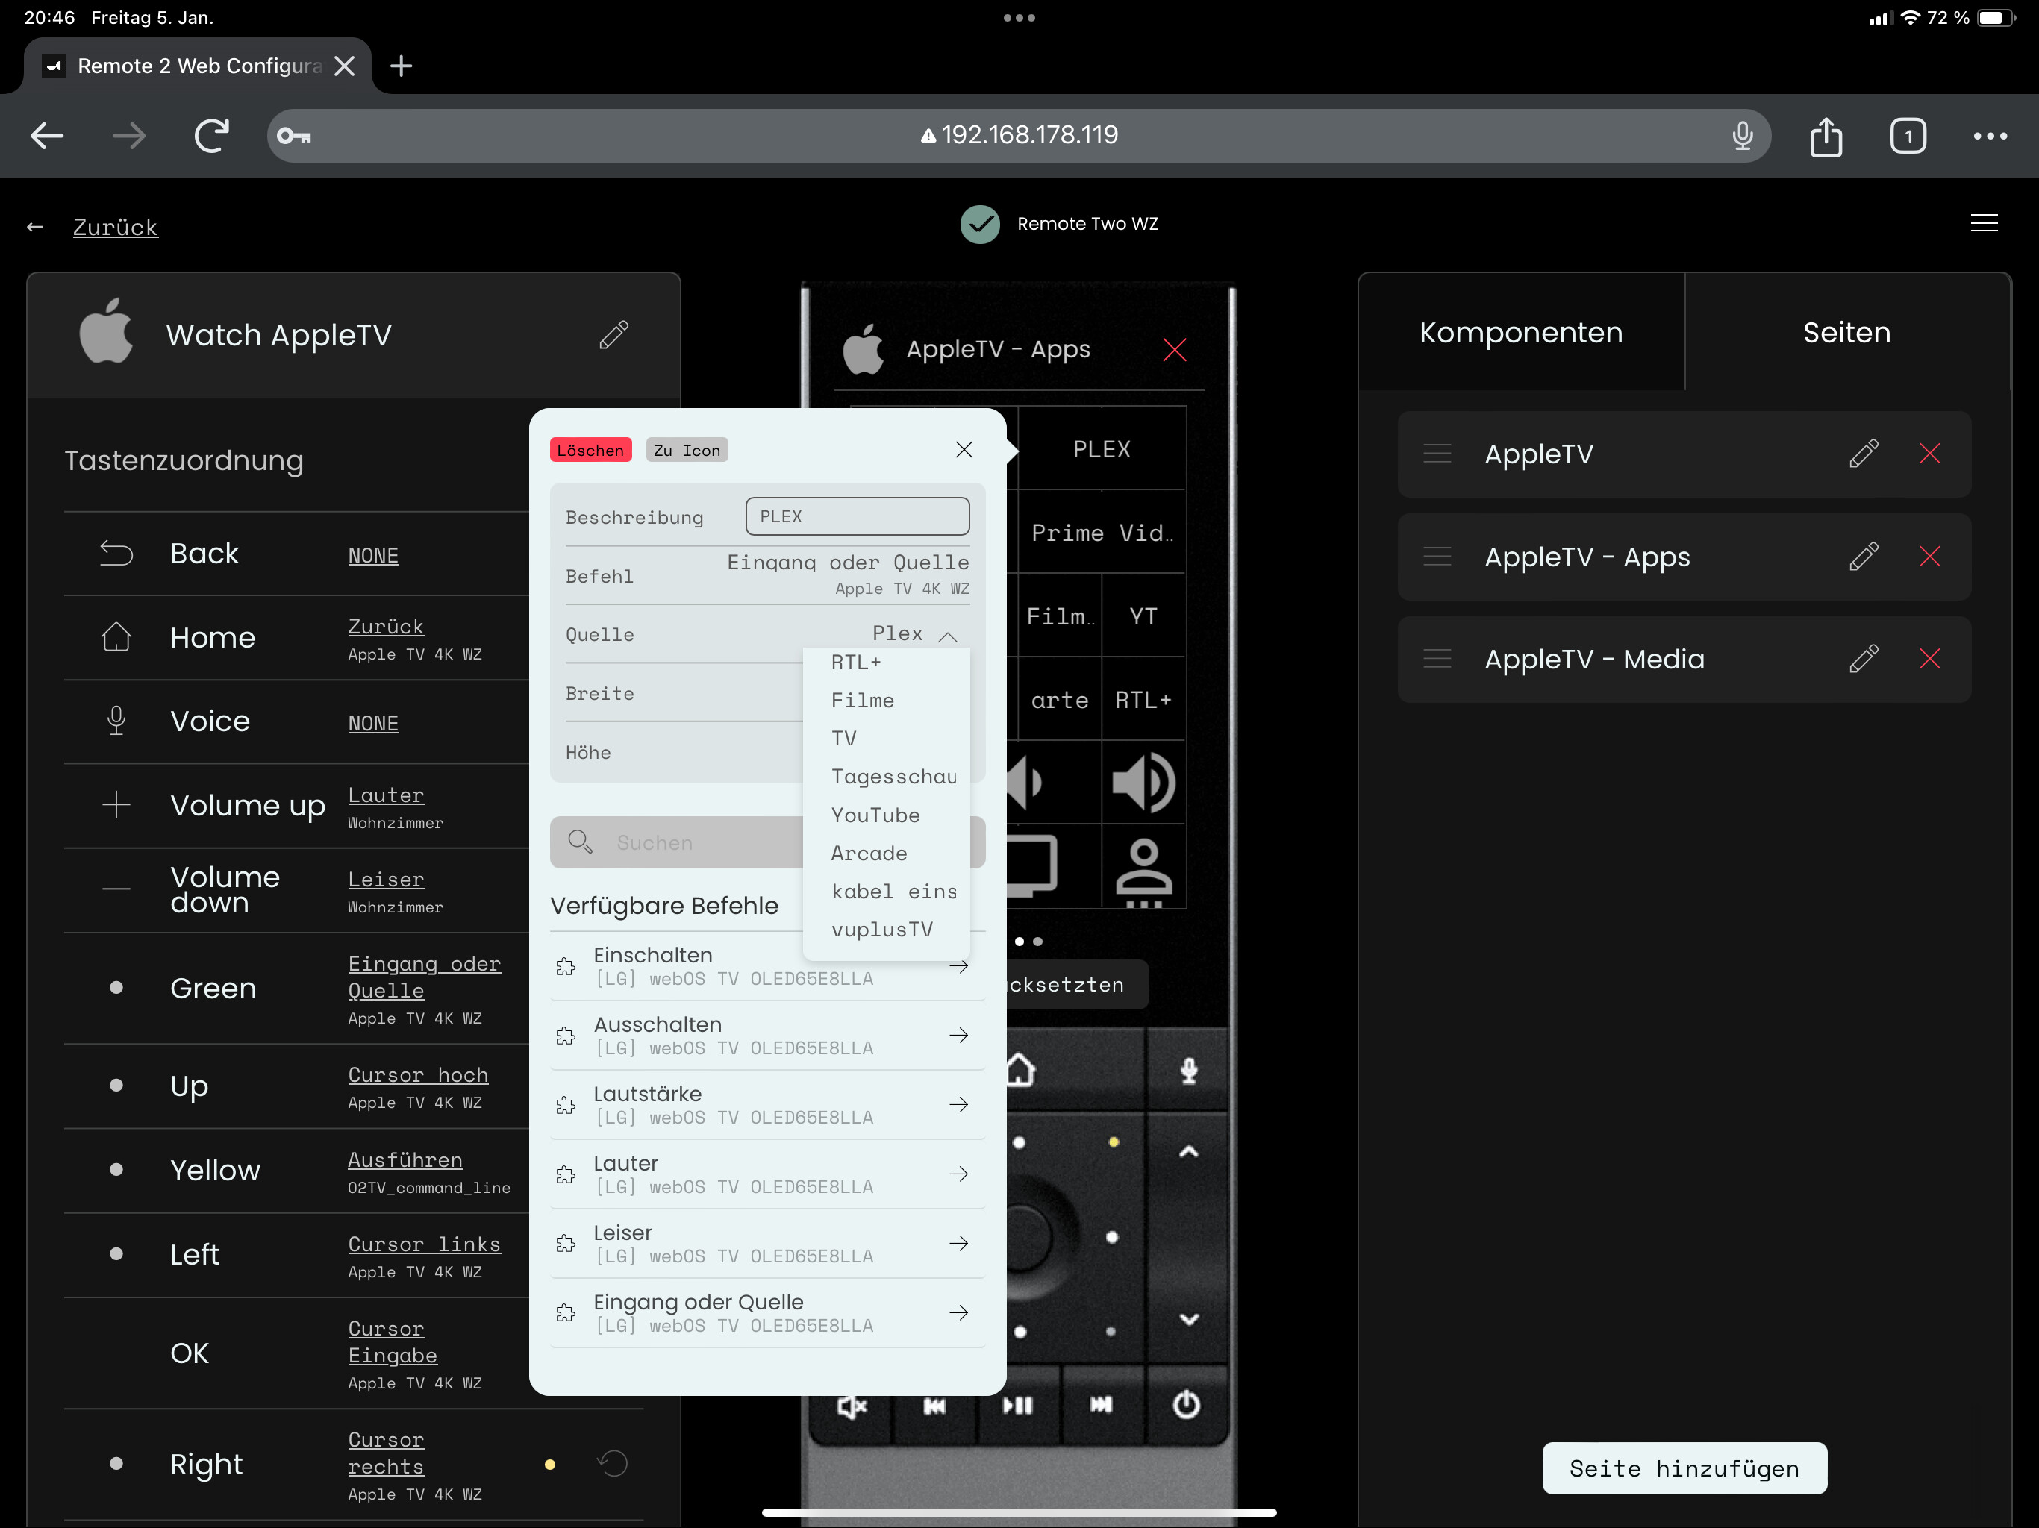Switch to the Komponenten tab
Viewport: 2039px width, 1528px height.
pyautogui.click(x=1521, y=332)
